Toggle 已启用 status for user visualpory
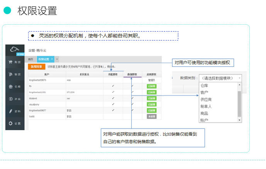The height and width of the screenshot is (169, 266). pos(152,104)
